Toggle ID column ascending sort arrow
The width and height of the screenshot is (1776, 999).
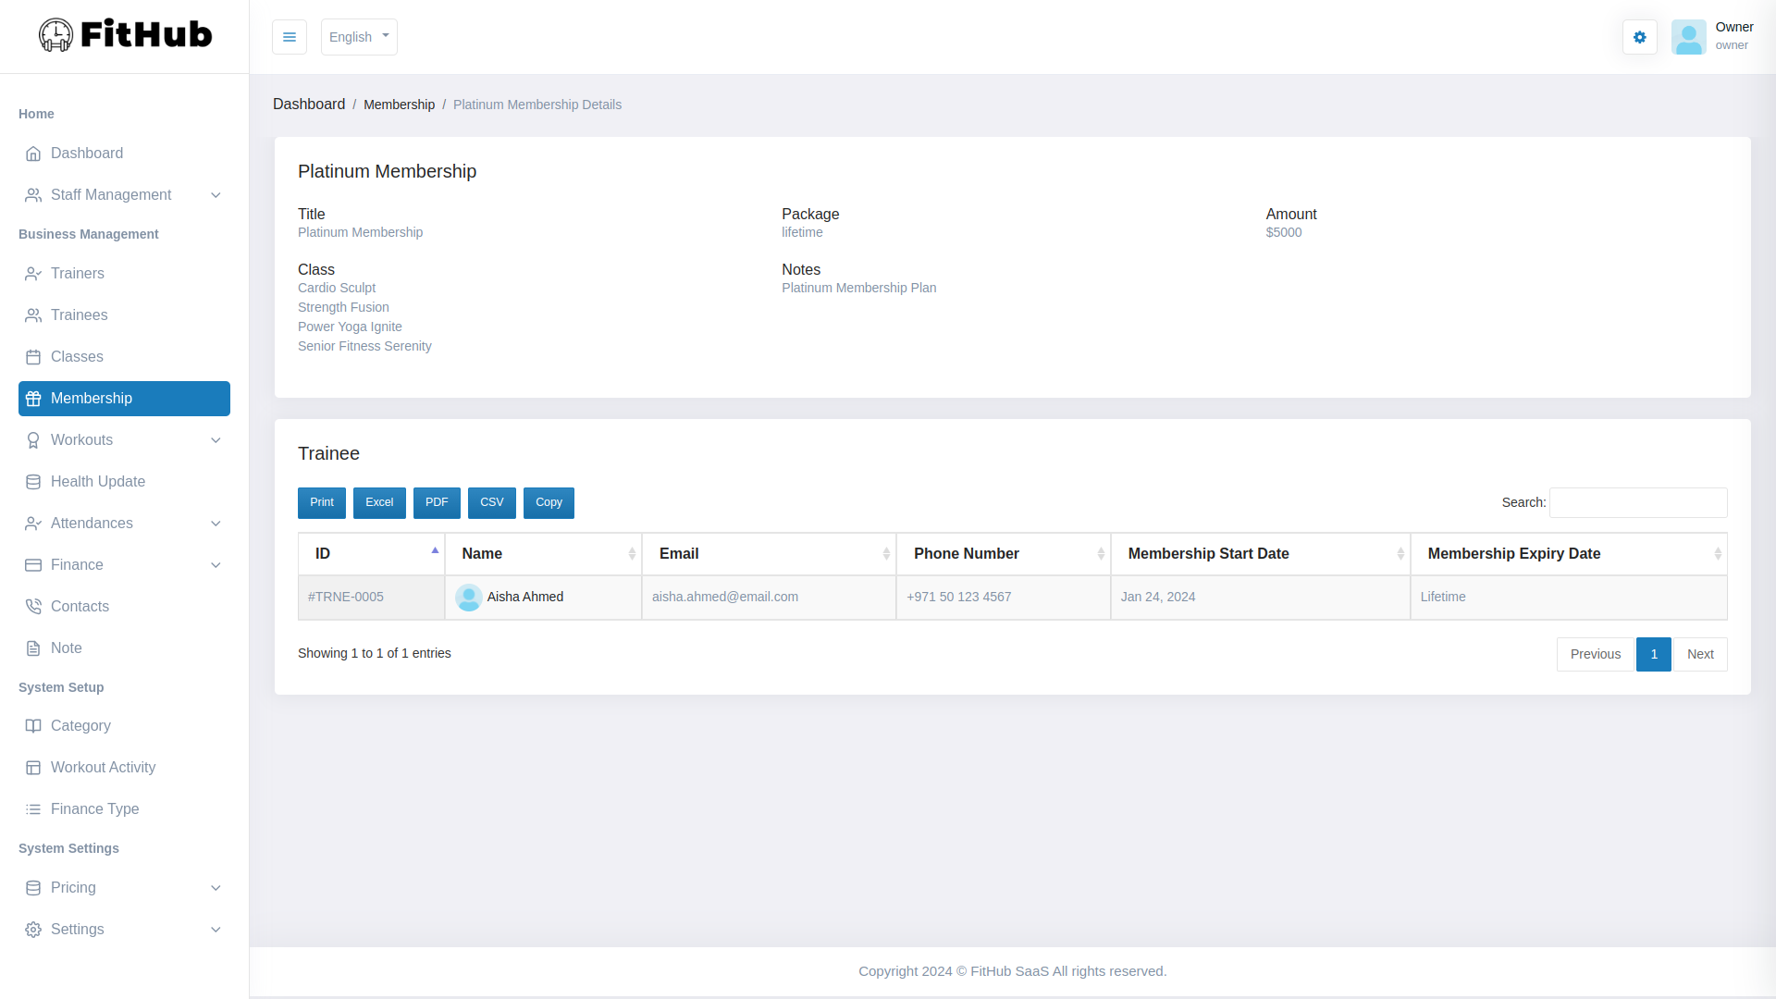coord(434,548)
